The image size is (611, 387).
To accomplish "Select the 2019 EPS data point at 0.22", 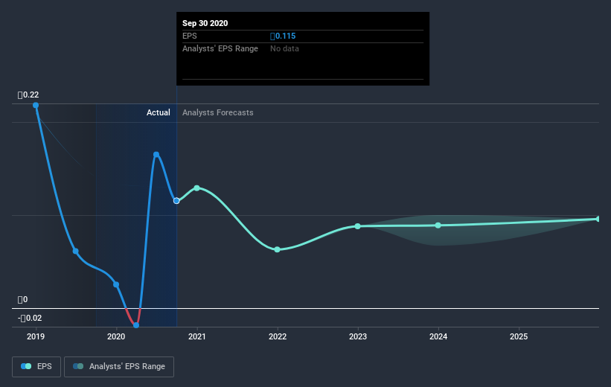I will click(36, 105).
